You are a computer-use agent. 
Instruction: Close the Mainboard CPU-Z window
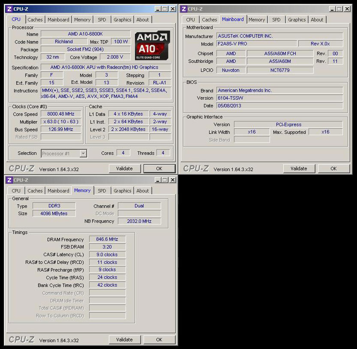(x=347, y=9)
